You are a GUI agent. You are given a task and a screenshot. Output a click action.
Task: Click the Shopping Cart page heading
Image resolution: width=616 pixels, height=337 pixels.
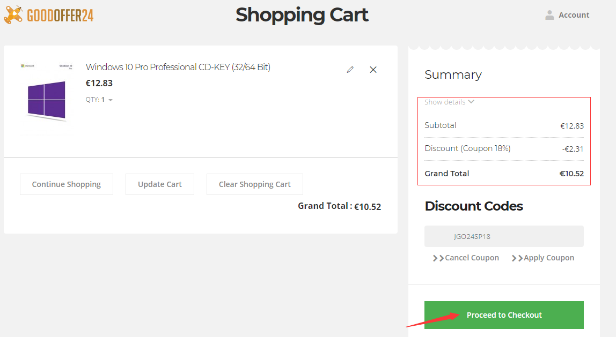302,16
